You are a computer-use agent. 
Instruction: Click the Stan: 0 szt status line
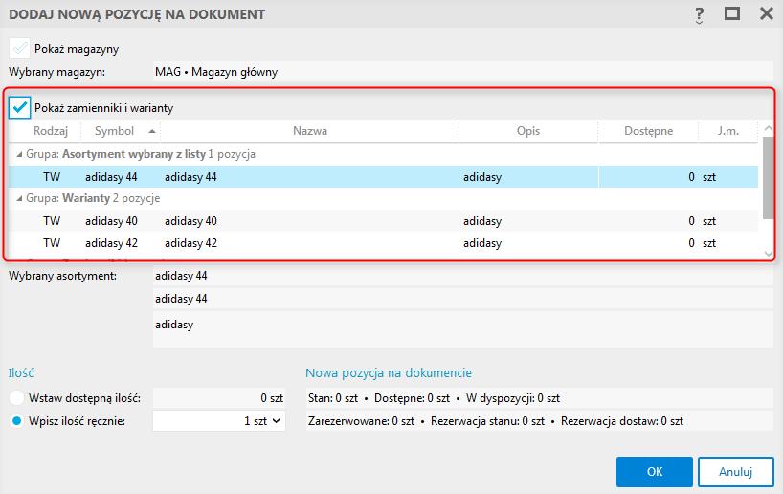pos(539,398)
